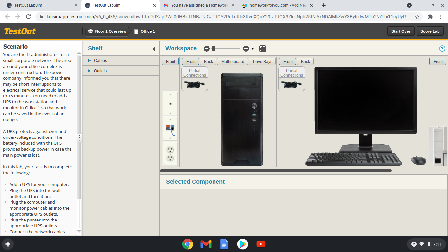Expand the Cables category

tap(89, 61)
